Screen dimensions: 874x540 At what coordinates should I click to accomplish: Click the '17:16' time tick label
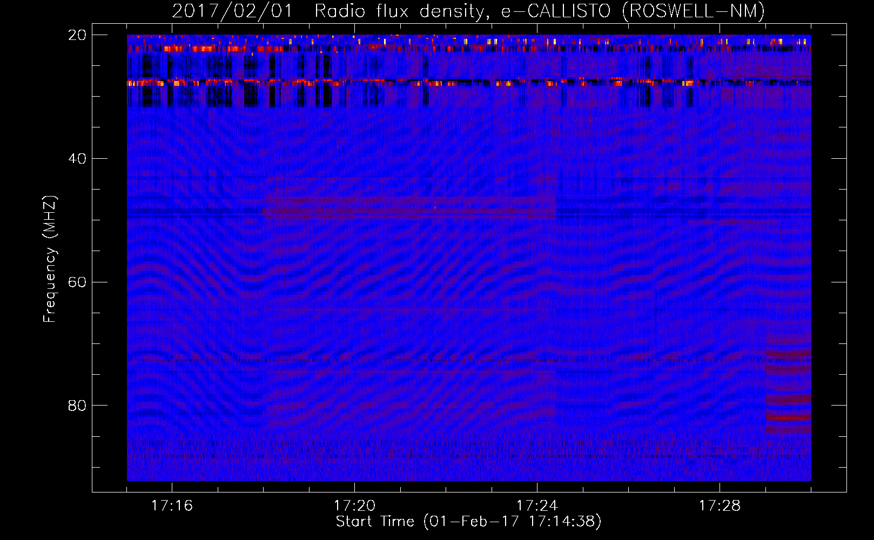coord(172,506)
